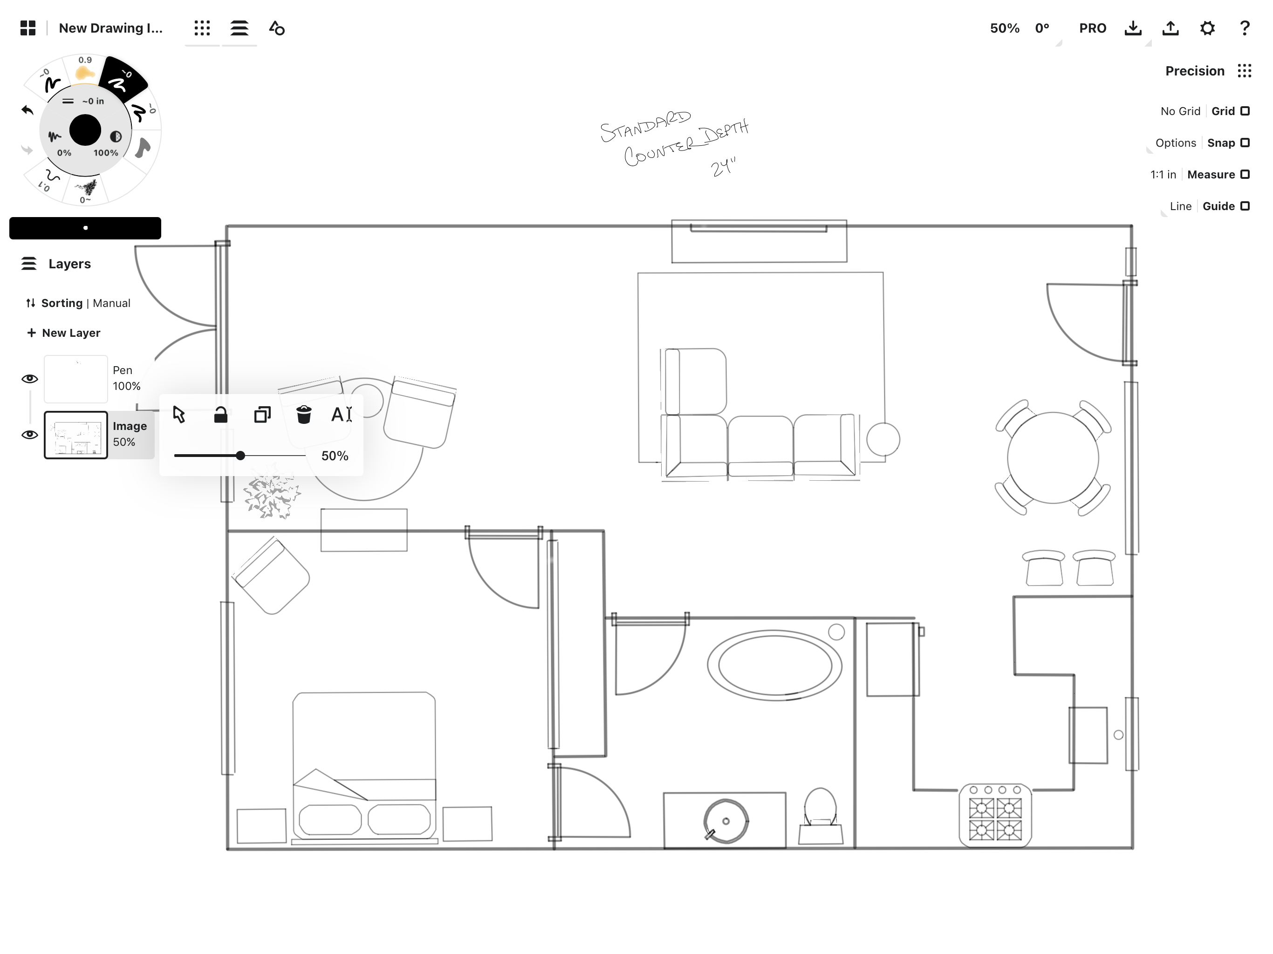Click the share/export upload icon
The height and width of the screenshot is (954, 1273).
[1172, 27]
